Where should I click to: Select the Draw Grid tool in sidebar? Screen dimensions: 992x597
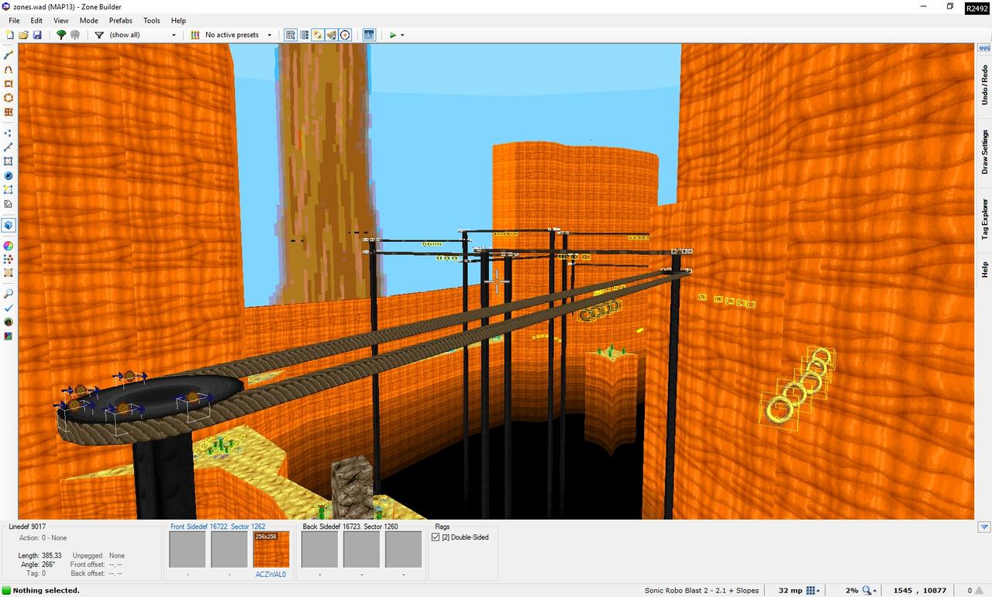tap(9, 112)
